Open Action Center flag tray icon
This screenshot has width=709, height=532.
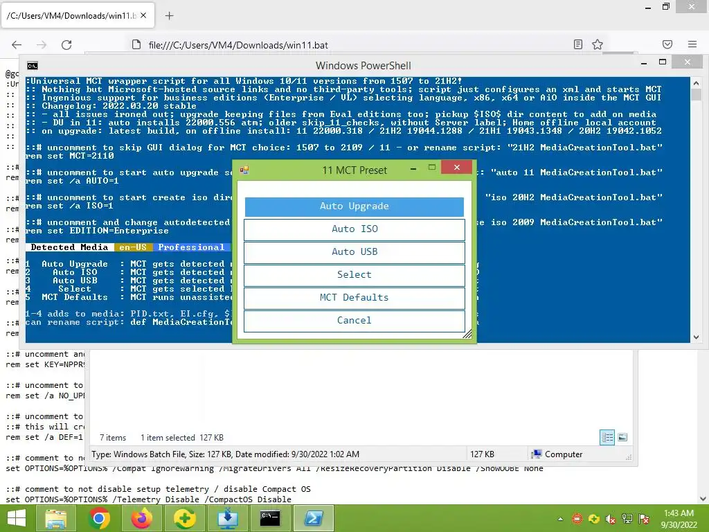tap(644, 520)
